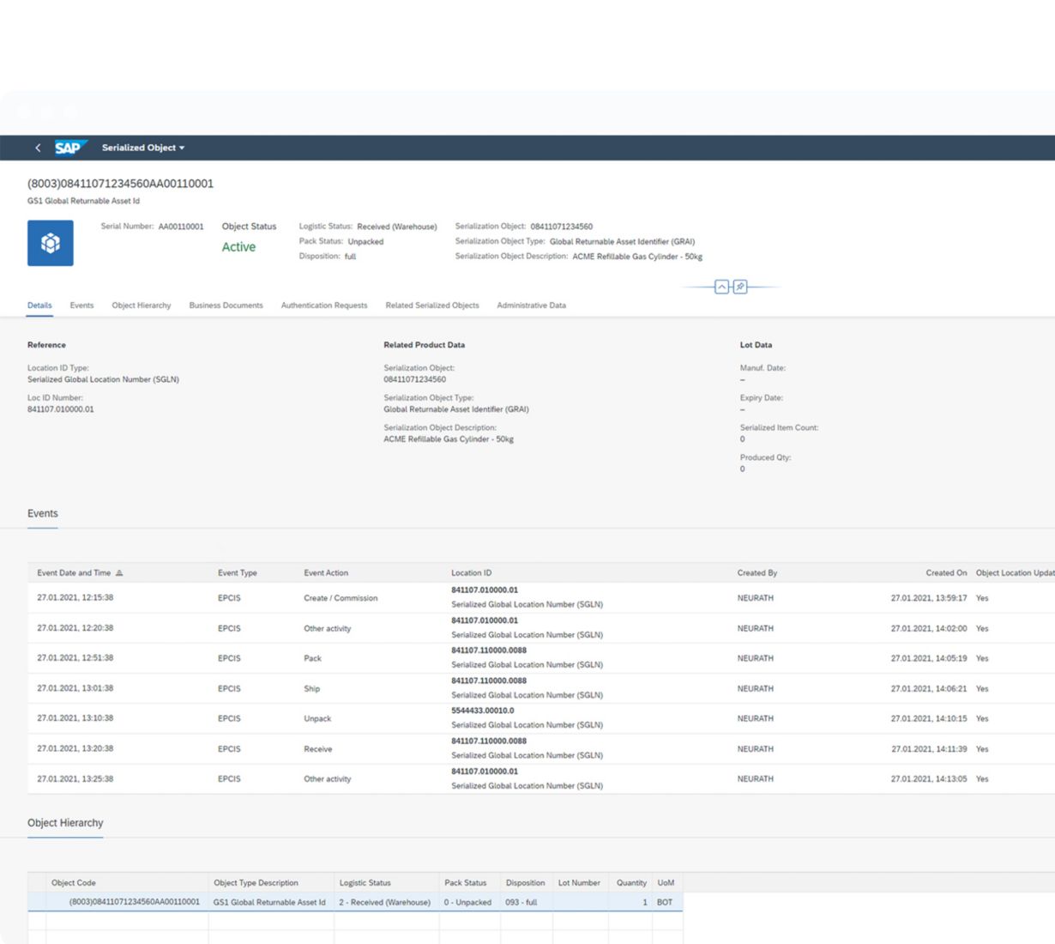Click the back navigation arrow
Viewport: 1055px width, 944px height.
(38, 148)
